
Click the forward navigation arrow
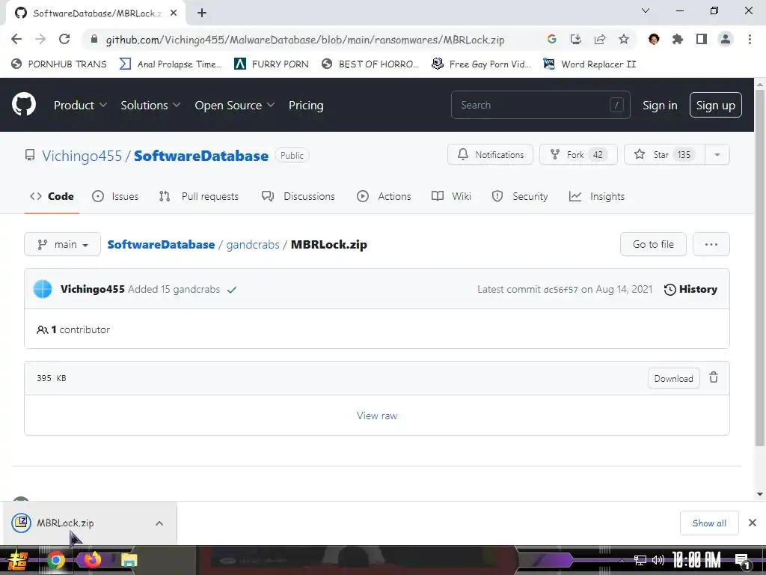tap(40, 39)
